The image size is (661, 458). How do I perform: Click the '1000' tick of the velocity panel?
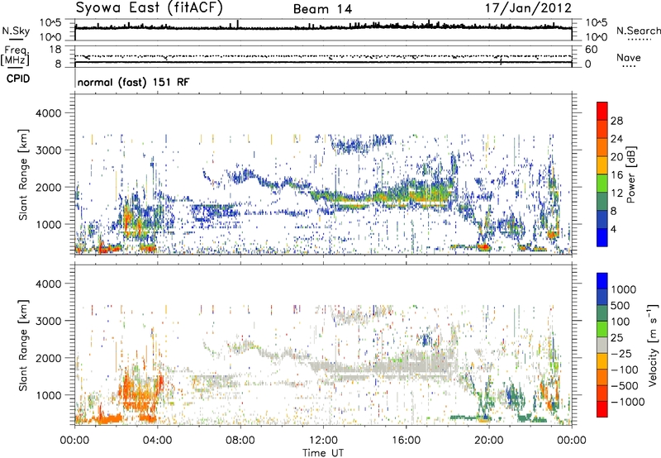[x=49, y=395]
